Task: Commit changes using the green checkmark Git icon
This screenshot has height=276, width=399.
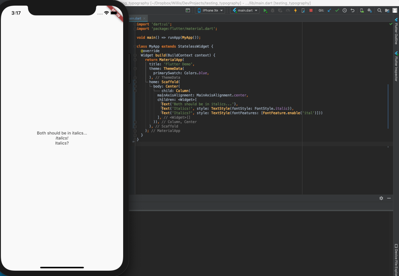Action: tap(337, 10)
